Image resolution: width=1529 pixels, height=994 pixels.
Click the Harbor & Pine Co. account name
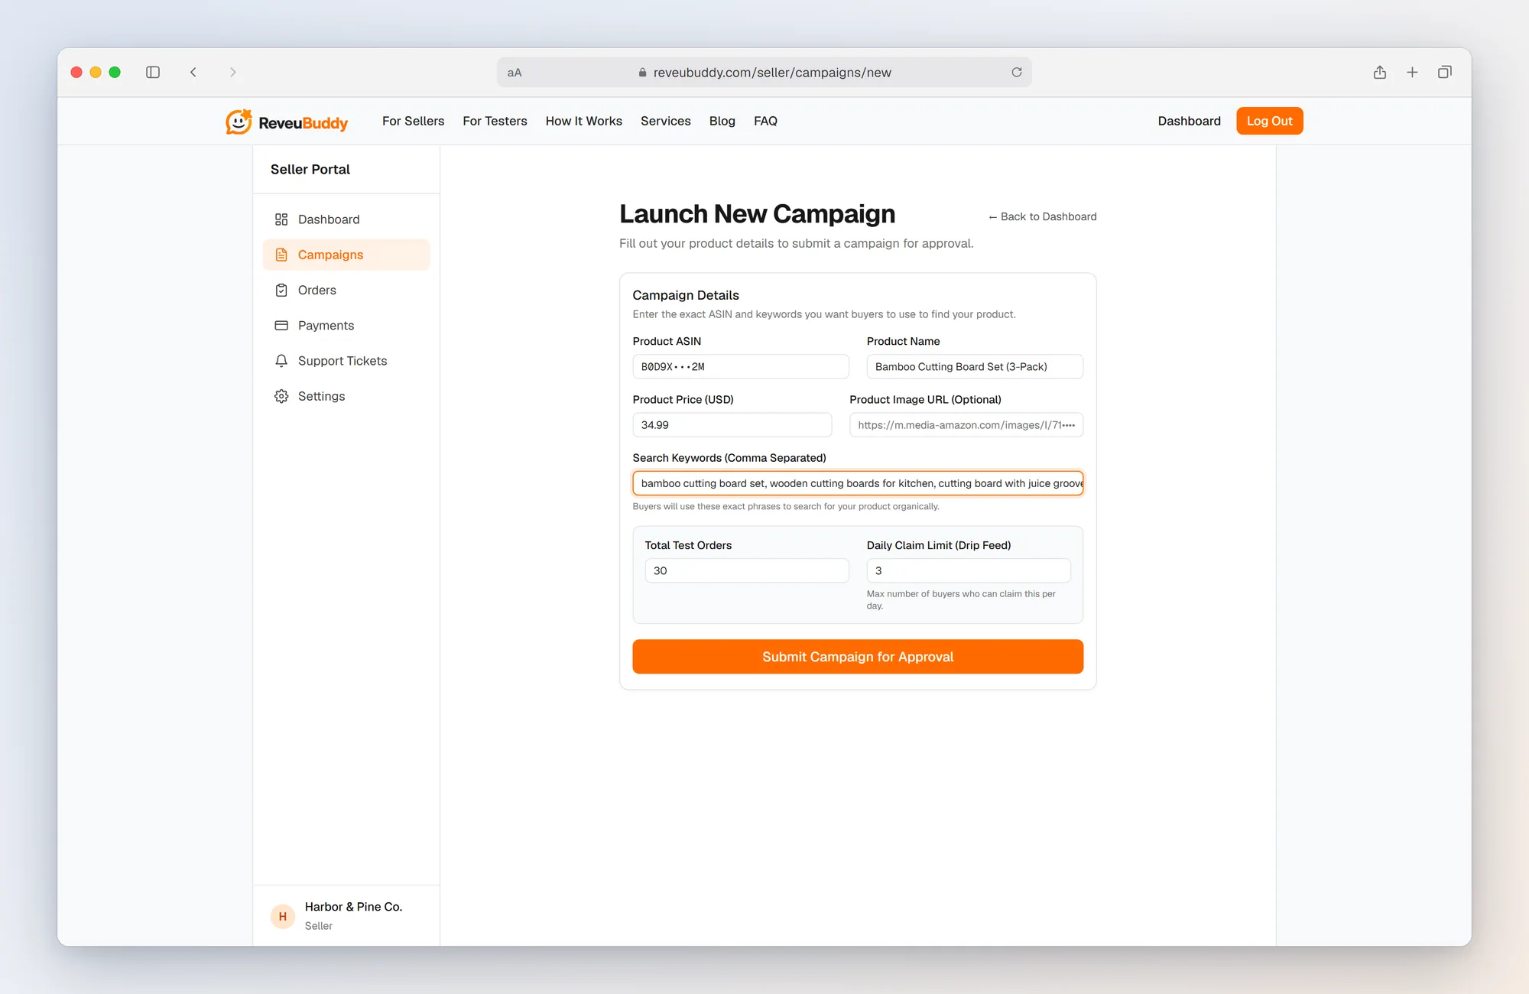(353, 907)
